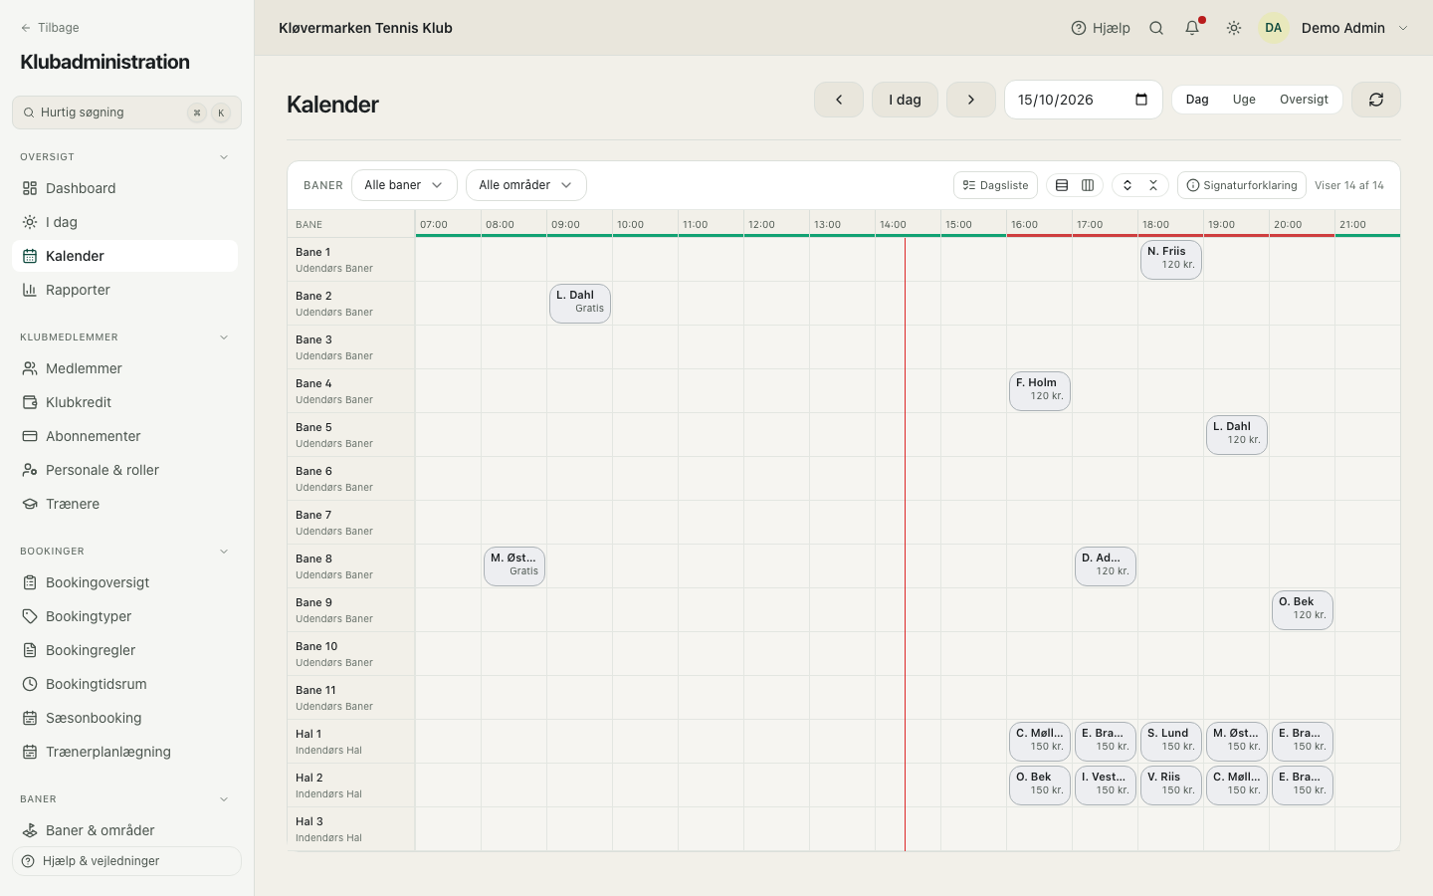Open the search magnifier in top bar
Image resolution: width=1433 pixels, height=896 pixels.
[x=1156, y=28]
